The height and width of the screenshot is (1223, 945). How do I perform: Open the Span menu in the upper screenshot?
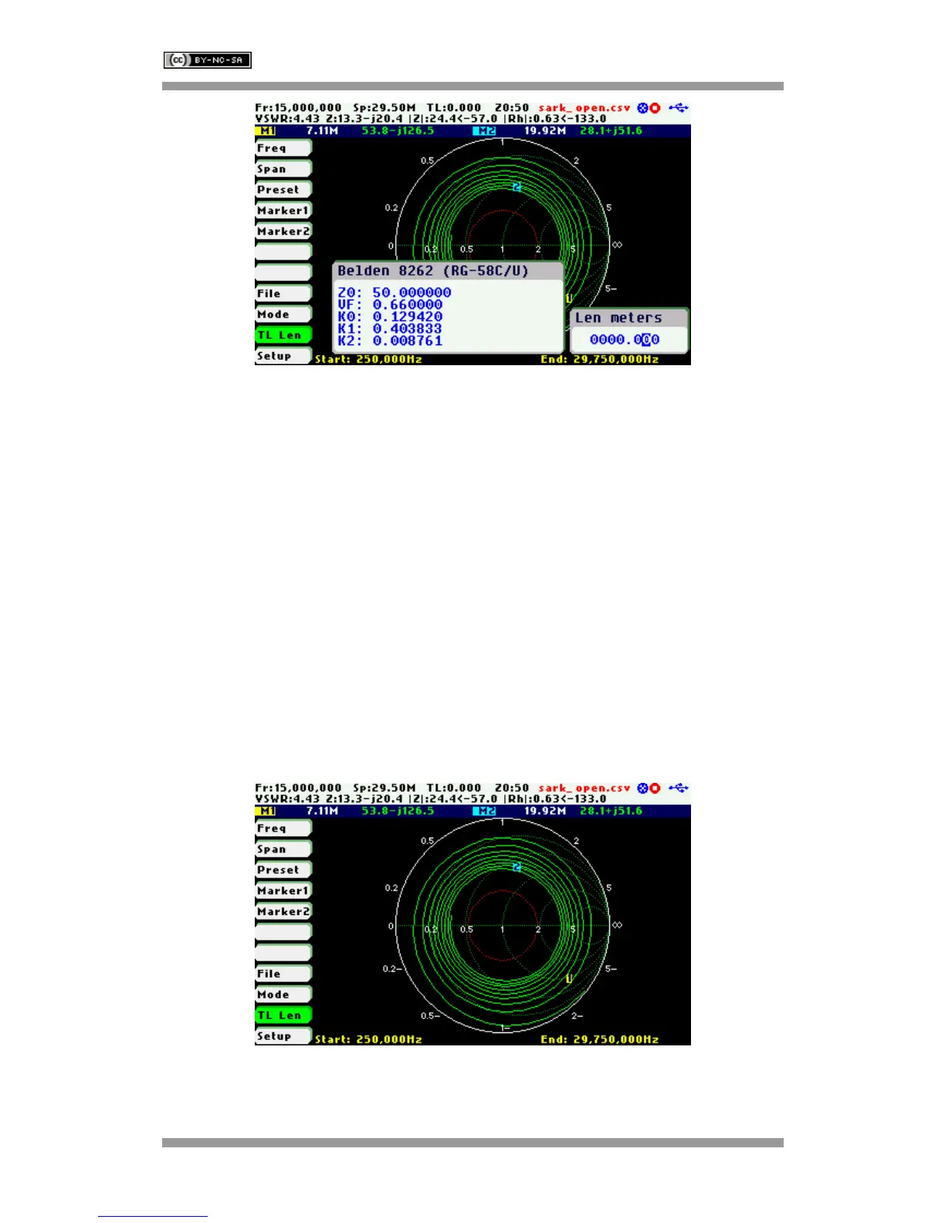pos(283,168)
